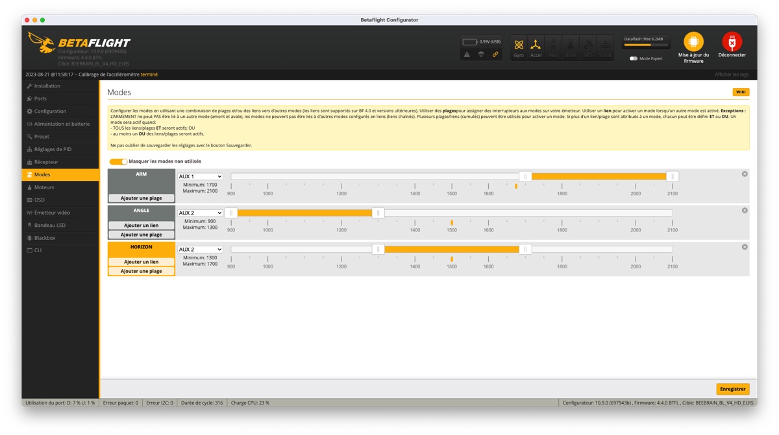The height and width of the screenshot is (435, 779).
Task: Click 'Durée de cycle: 316' status text
Action: tap(202, 403)
